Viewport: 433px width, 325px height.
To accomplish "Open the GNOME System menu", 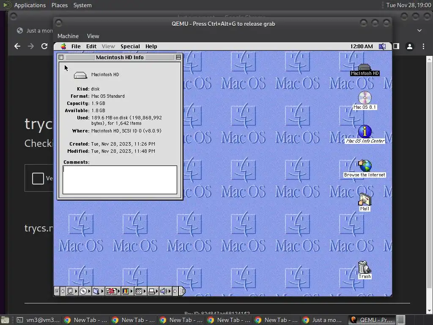I will pyautogui.click(x=82, y=5).
